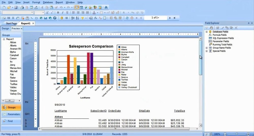
Task: Toggle Bold formatting
Action: (58, 13)
